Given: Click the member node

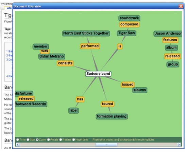Looking at the screenshot, I should click(x=41, y=46).
